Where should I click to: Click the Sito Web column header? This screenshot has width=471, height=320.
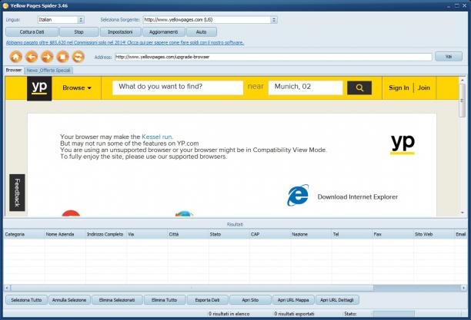[x=434, y=234]
